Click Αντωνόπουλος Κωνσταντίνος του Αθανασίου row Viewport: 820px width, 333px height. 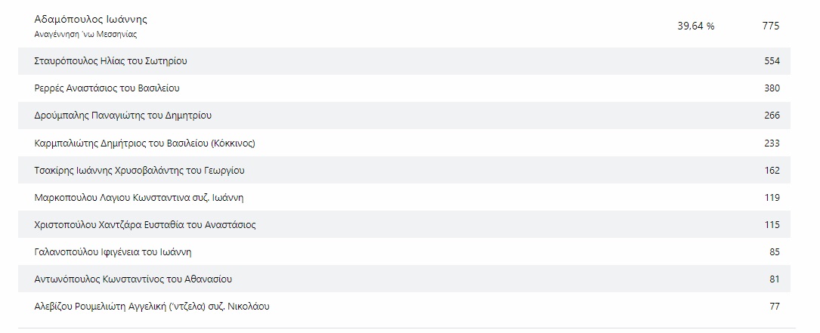[133, 279]
